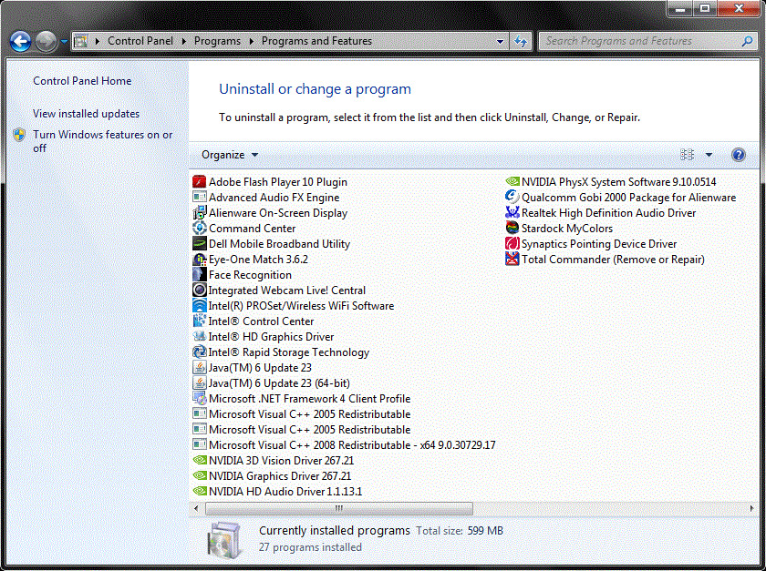The height and width of the screenshot is (571, 766).
Task: Click the Adobe Flash Player 10 Plugin icon
Action: pos(200,182)
